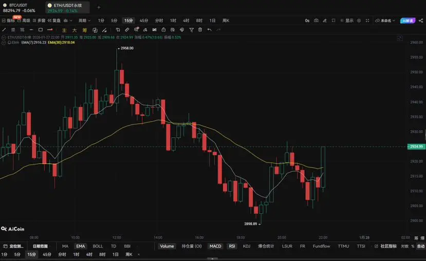The image size is (426, 261).
Task: Click the brush paint tool icon
Action: [x=145, y=30]
